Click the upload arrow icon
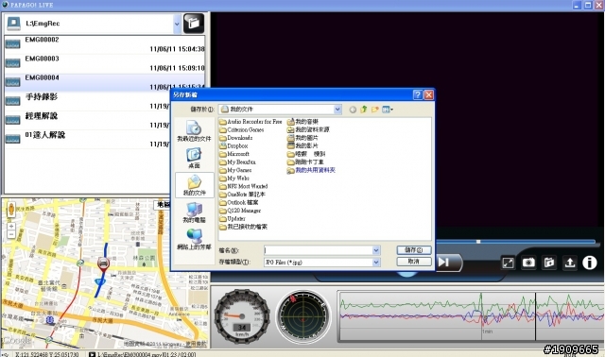 coord(569,263)
